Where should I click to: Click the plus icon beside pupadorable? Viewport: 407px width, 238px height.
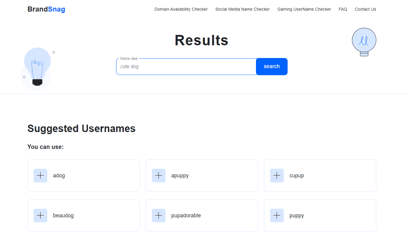tap(158, 215)
